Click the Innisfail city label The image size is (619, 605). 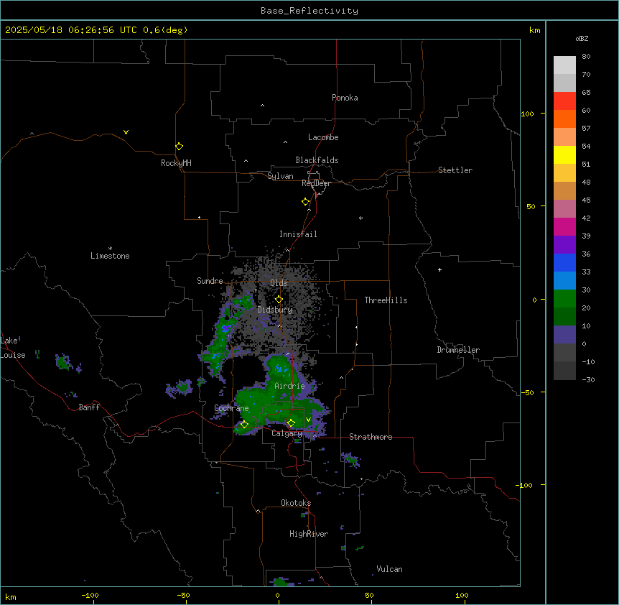point(298,234)
